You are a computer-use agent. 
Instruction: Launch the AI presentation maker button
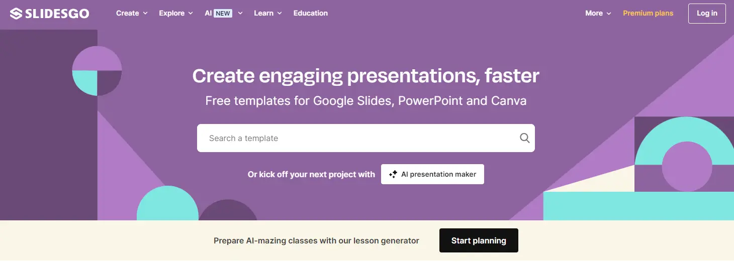(x=432, y=174)
